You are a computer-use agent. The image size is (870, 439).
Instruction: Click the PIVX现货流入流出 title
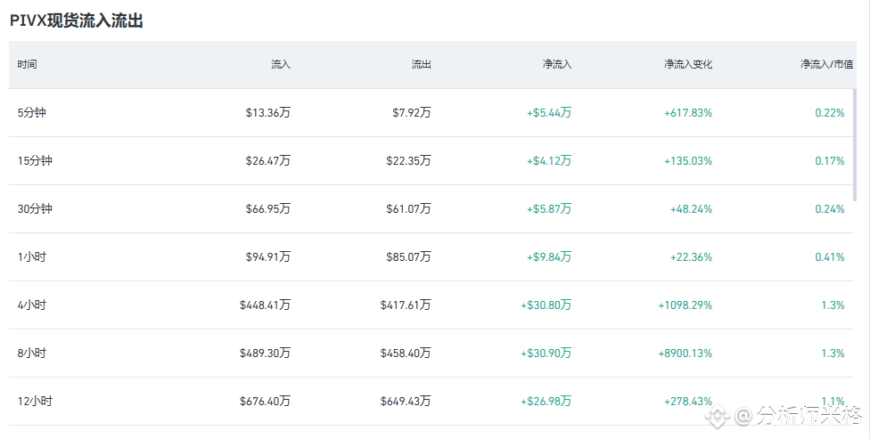pyautogui.click(x=77, y=21)
